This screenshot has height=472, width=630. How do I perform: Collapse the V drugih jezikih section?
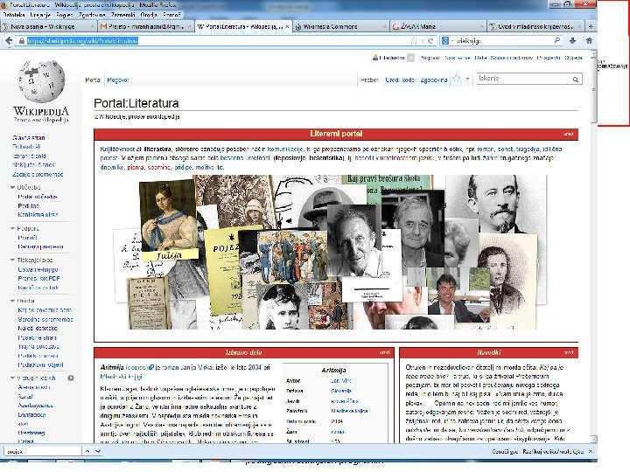coord(12,378)
